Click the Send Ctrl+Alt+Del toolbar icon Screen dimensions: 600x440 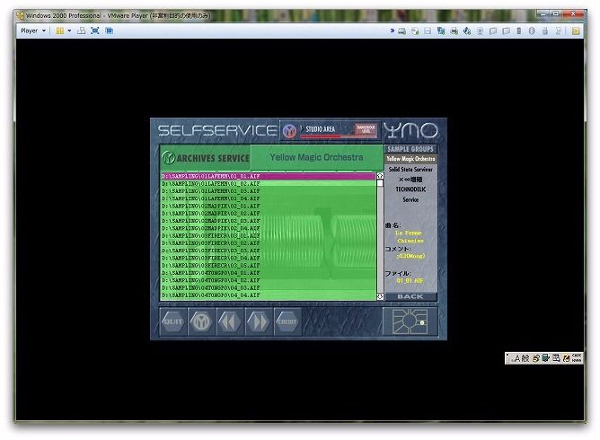pyautogui.click(x=81, y=31)
